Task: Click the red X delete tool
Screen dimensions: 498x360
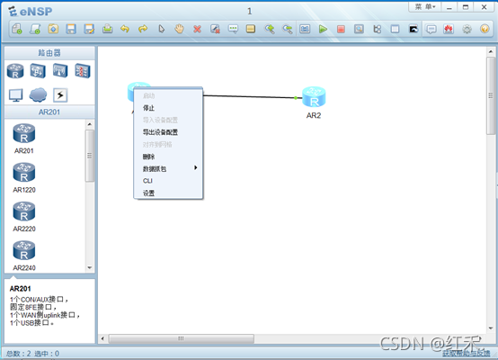Action: (197, 30)
